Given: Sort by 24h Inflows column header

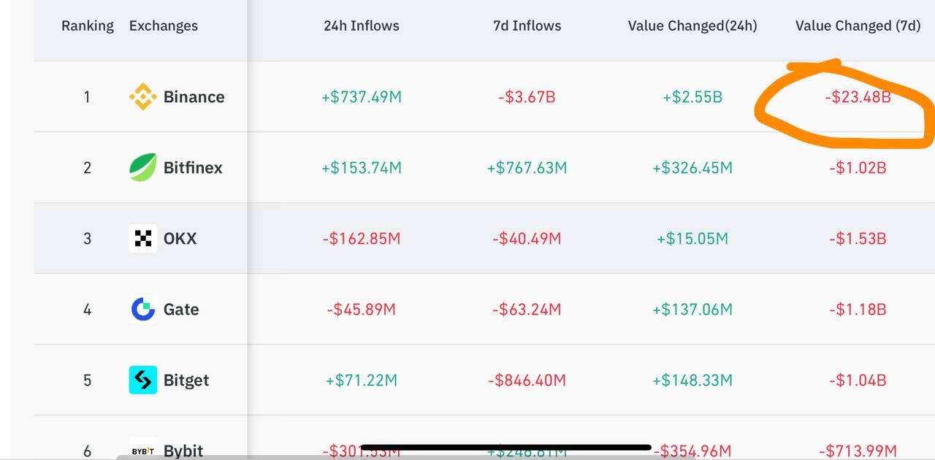Looking at the screenshot, I should pyautogui.click(x=362, y=26).
